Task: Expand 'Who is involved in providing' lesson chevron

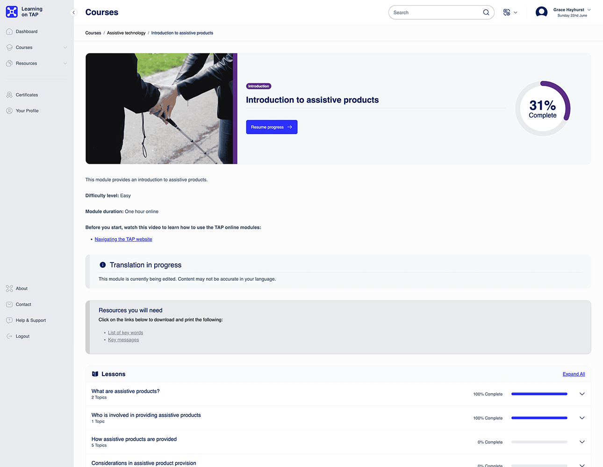Action: pos(582,418)
